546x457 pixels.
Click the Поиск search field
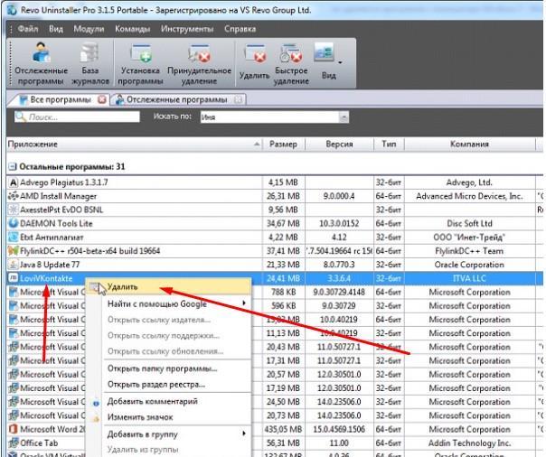[x=77, y=117]
